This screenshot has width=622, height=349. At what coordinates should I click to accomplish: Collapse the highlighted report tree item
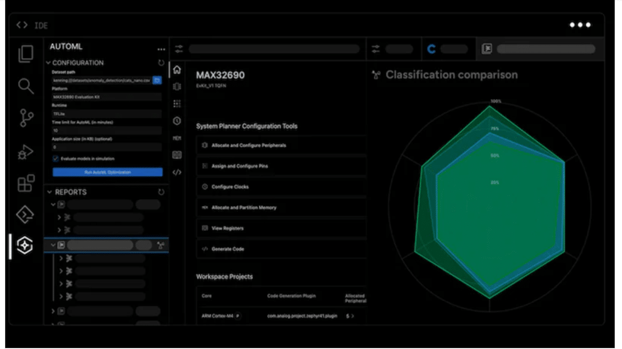click(x=53, y=245)
